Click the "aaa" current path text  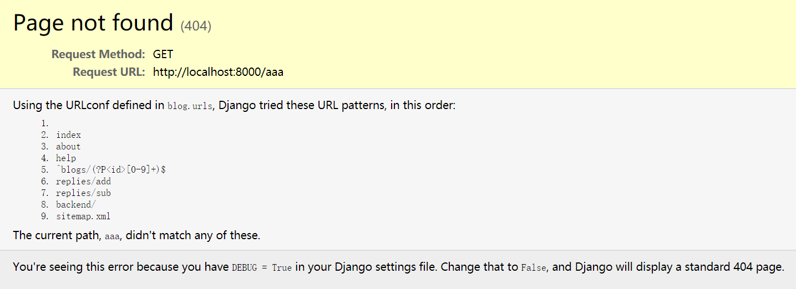(x=113, y=236)
